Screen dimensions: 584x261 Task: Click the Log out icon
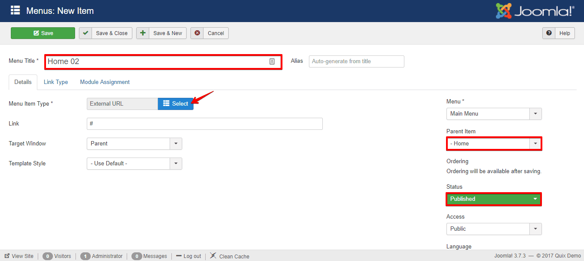click(x=179, y=256)
